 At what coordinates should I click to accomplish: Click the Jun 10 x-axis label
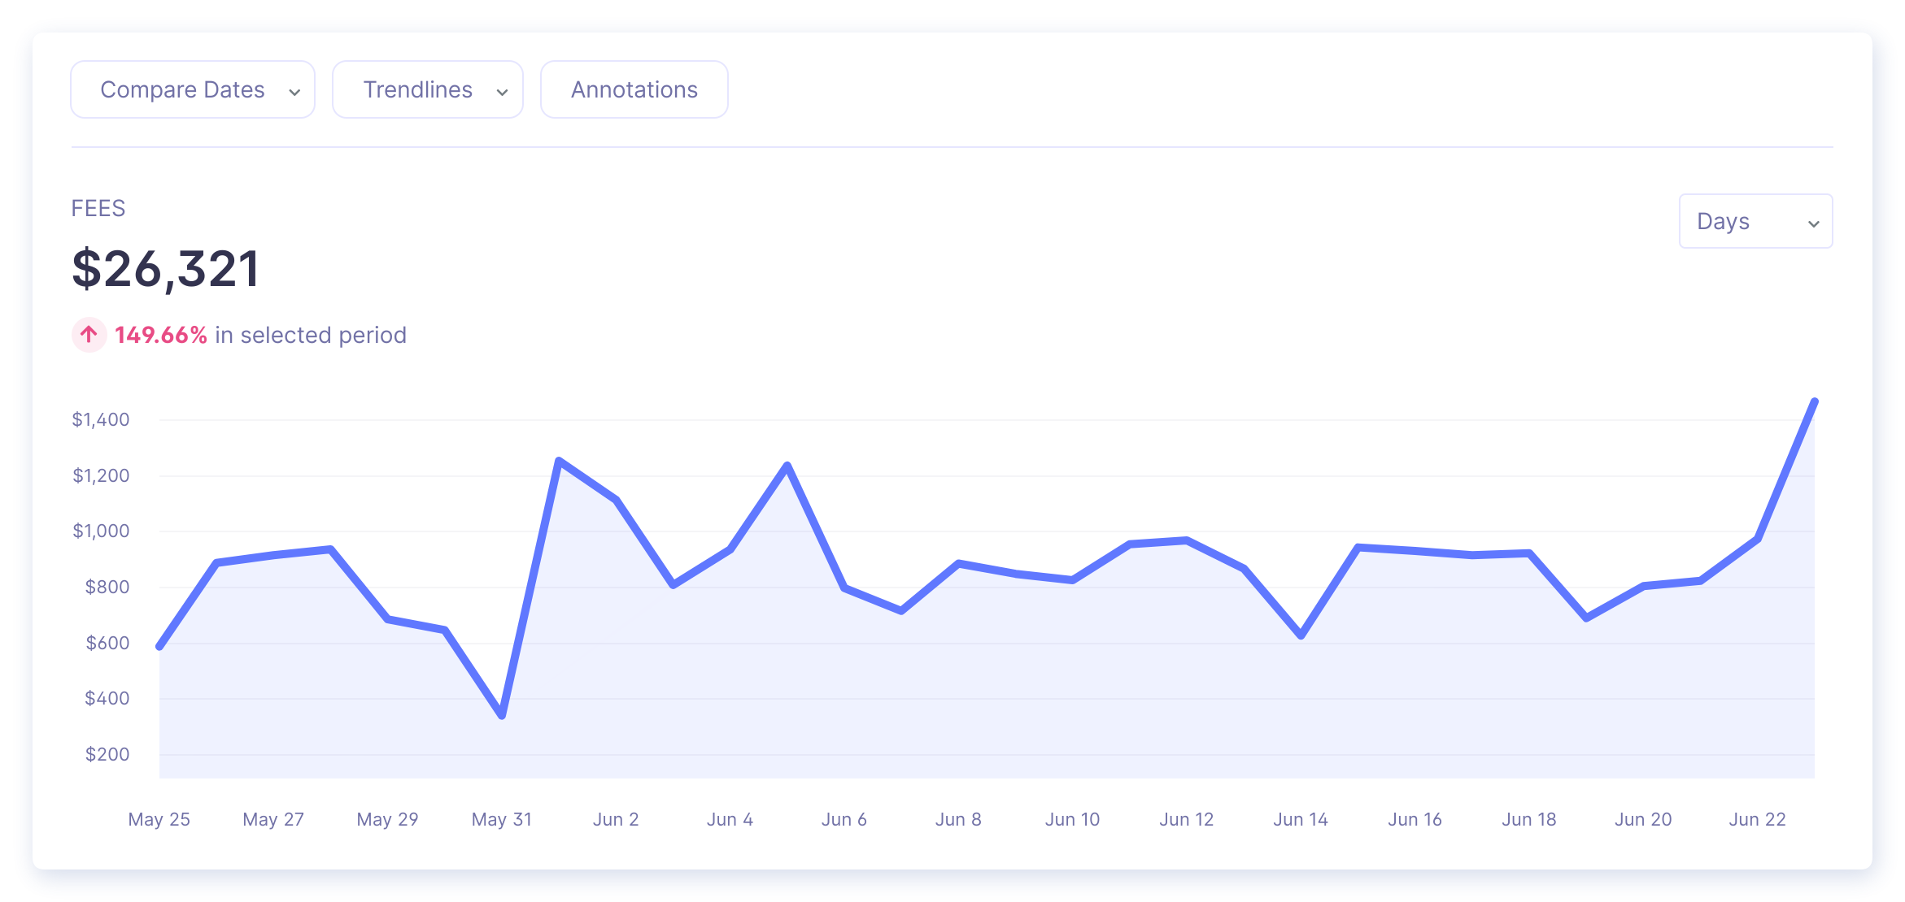pos(1072,819)
